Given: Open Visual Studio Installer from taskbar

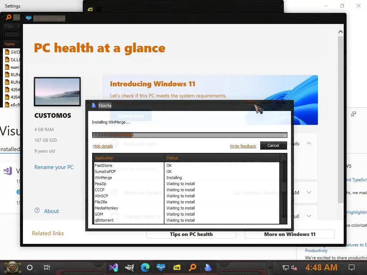Looking at the screenshot, I should 114,267.
